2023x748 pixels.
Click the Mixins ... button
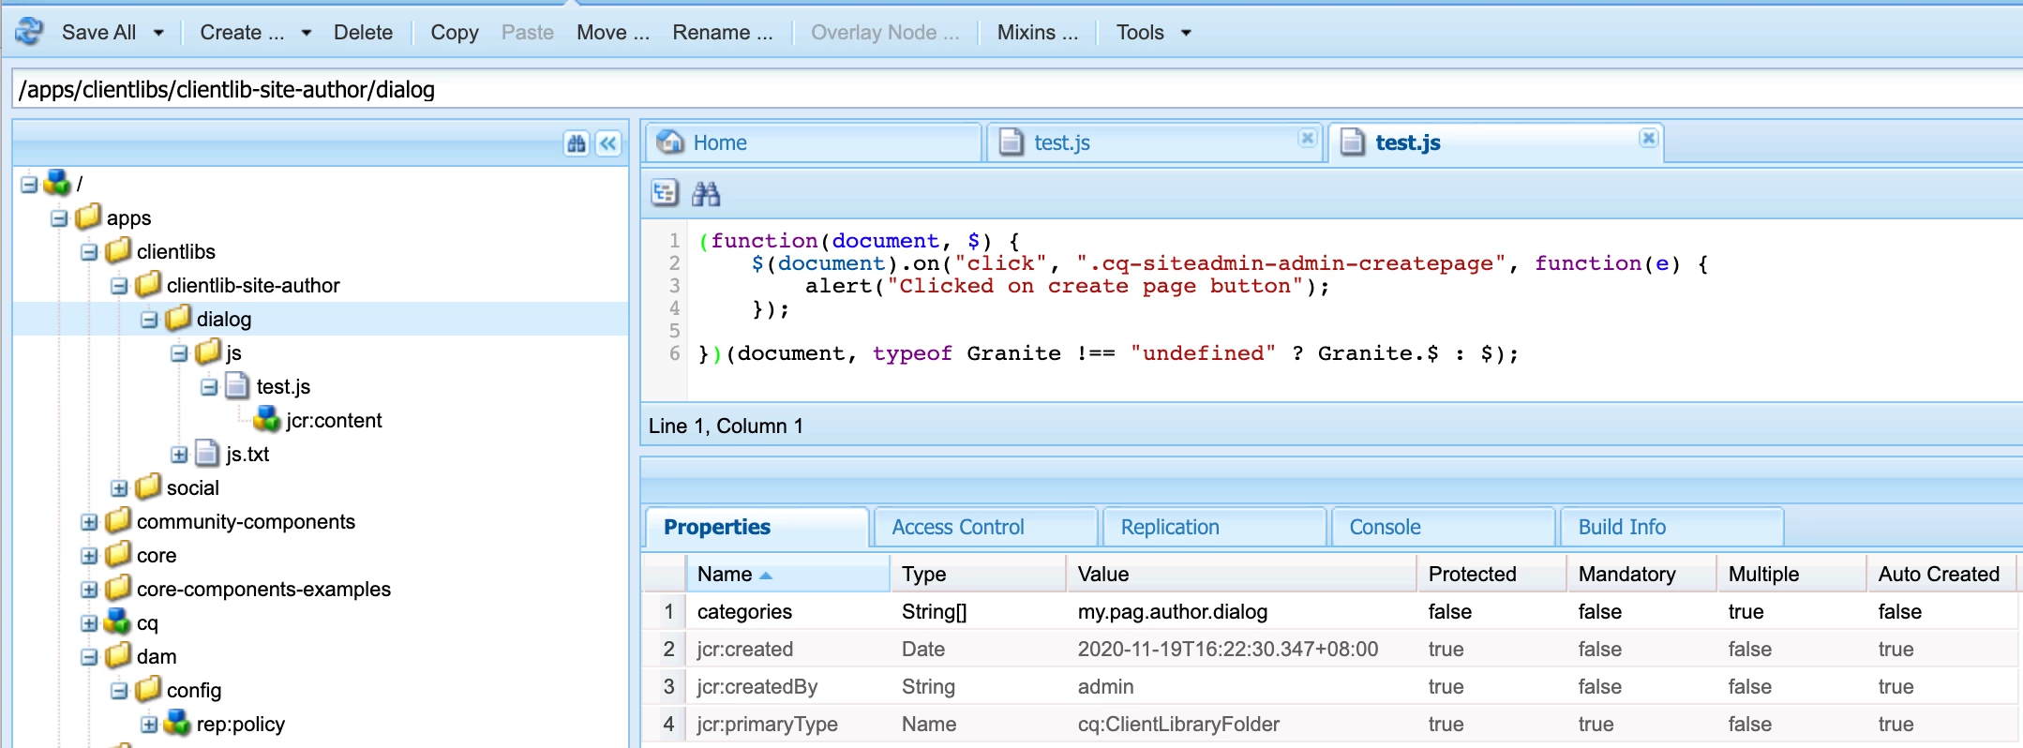click(x=1038, y=33)
